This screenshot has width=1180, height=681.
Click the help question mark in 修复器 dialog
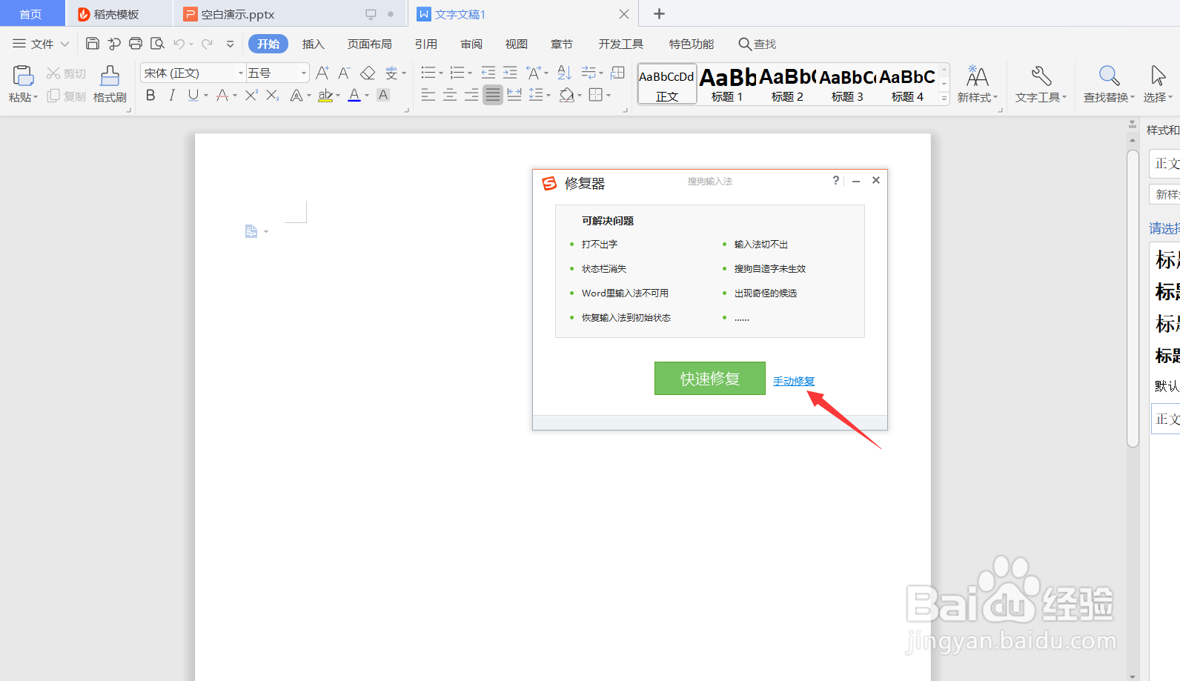[x=836, y=180]
